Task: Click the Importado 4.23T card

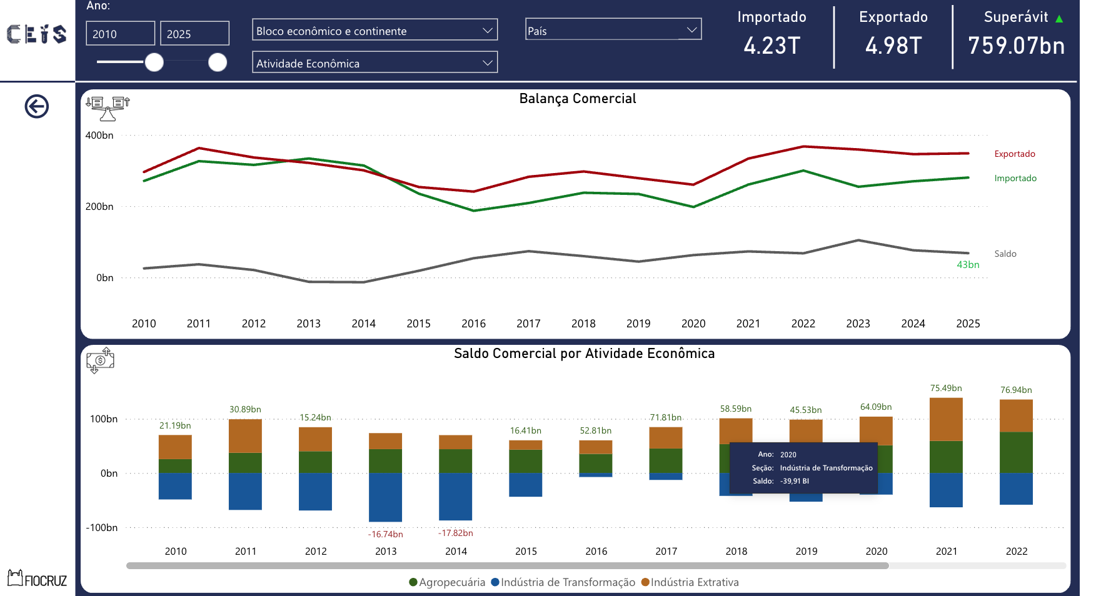Action: [772, 34]
